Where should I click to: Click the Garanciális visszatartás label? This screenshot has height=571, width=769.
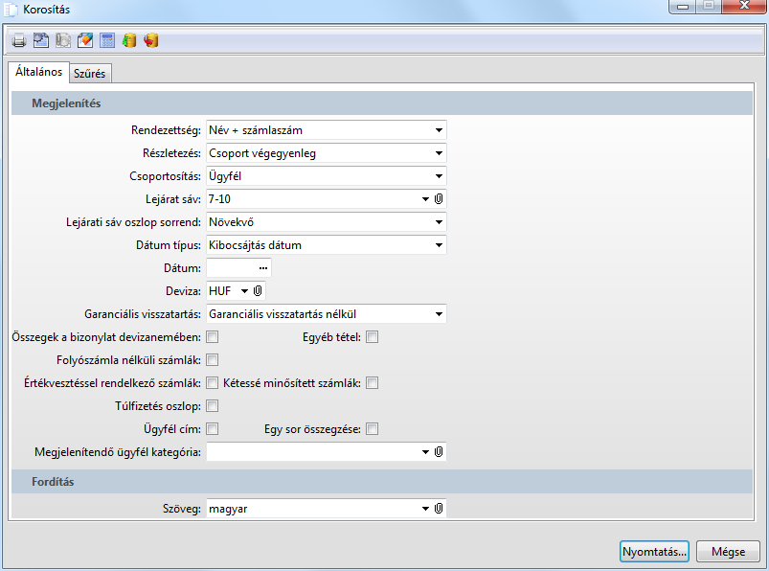143,314
